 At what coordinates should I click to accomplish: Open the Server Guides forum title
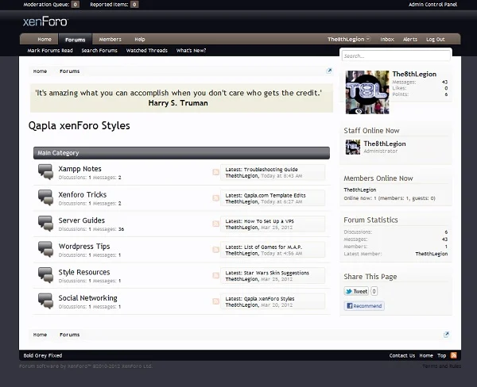click(x=82, y=220)
